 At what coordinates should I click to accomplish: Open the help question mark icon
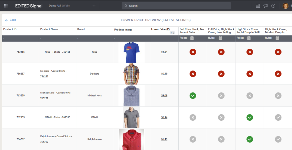pos(273,6)
